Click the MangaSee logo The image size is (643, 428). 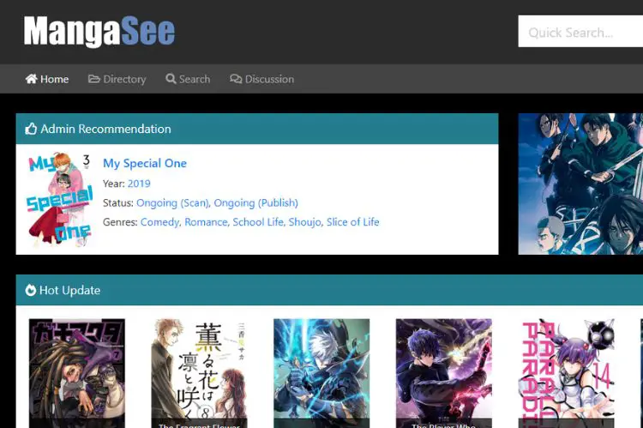pyautogui.click(x=99, y=31)
